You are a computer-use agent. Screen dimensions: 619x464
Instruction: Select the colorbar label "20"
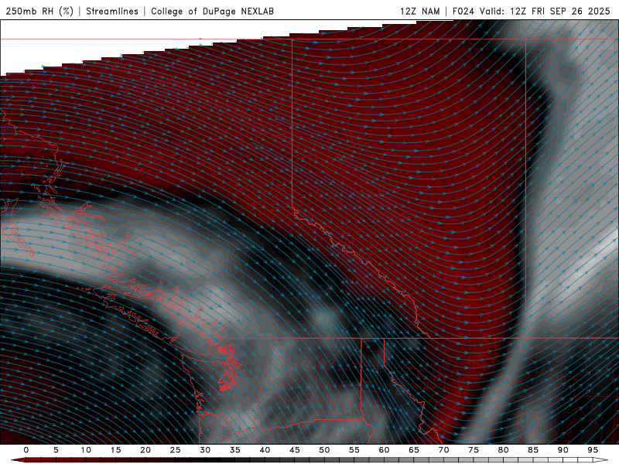145,450
